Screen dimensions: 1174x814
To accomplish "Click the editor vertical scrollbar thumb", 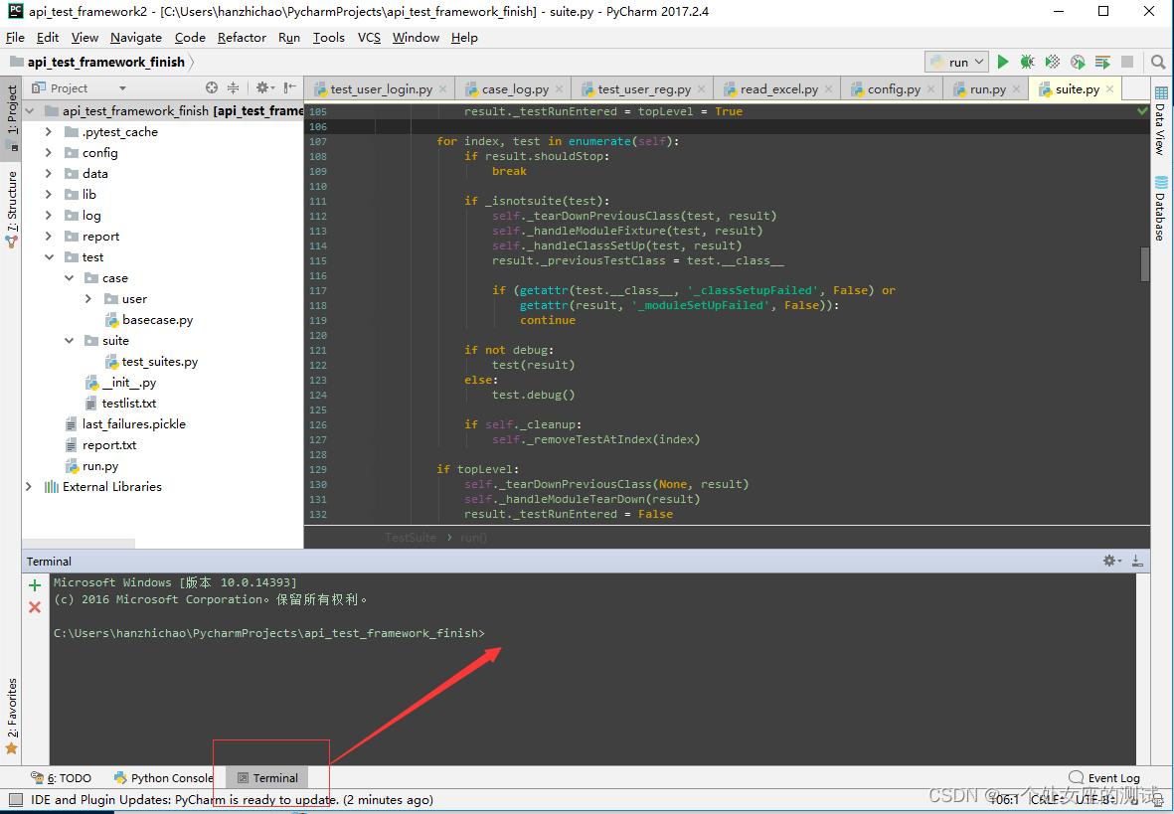I will [1145, 264].
